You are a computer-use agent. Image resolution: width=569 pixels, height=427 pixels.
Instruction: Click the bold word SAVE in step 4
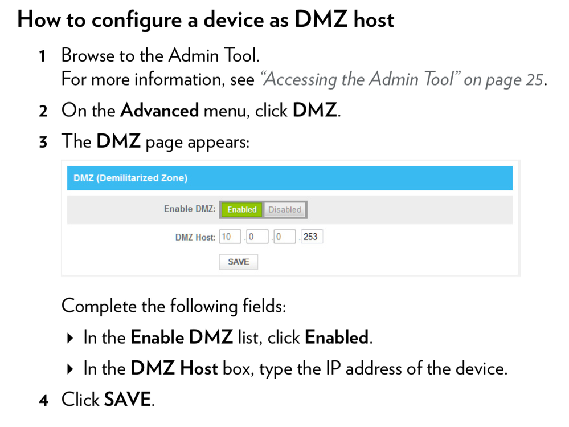(128, 400)
